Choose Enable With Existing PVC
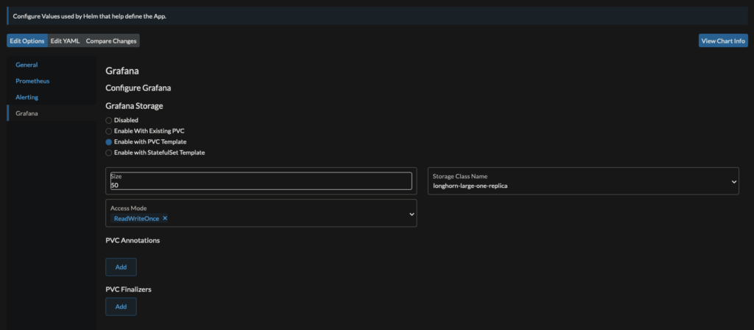This screenshot has height=330, width=754. (109, 130)
